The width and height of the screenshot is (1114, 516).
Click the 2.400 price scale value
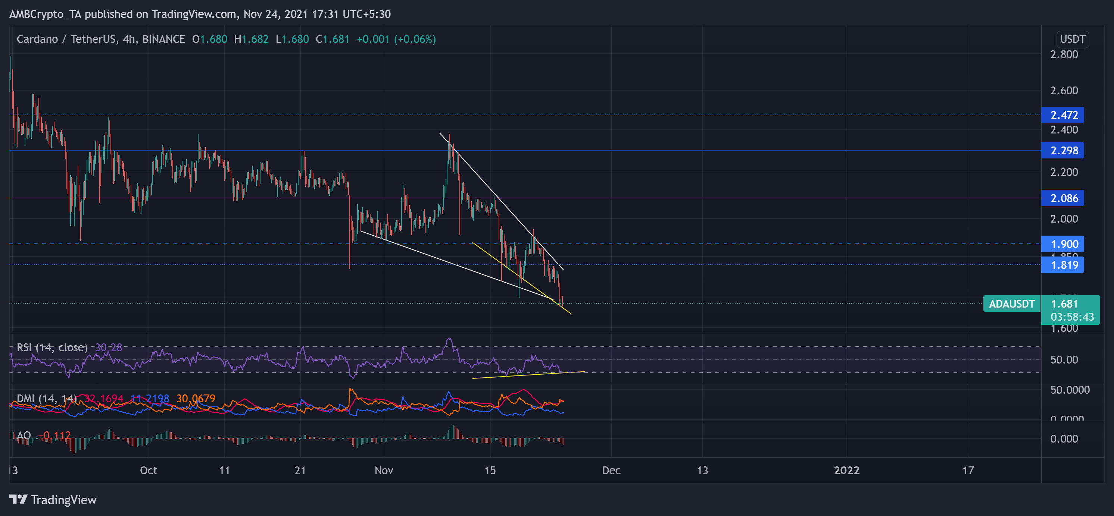pyautogui.click(x=1064, y=130)
